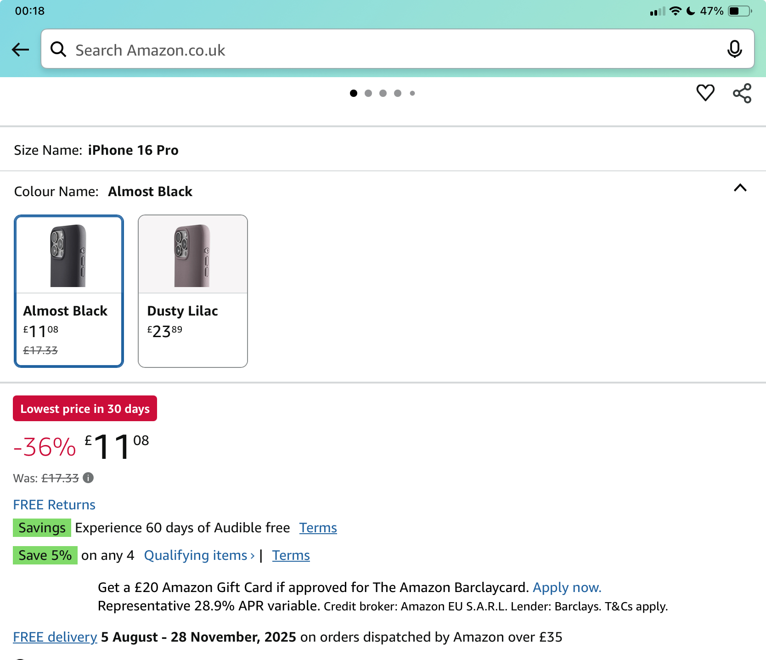
Task: Tap the battery status icon
Action: click(740, 11)
